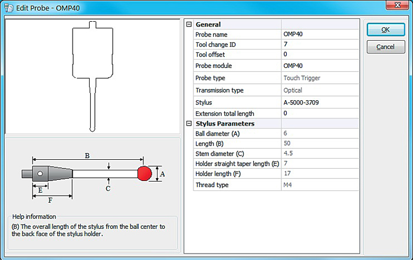
Task: Select the Holder straight taper length (E) label
Action: pos(237,164)
